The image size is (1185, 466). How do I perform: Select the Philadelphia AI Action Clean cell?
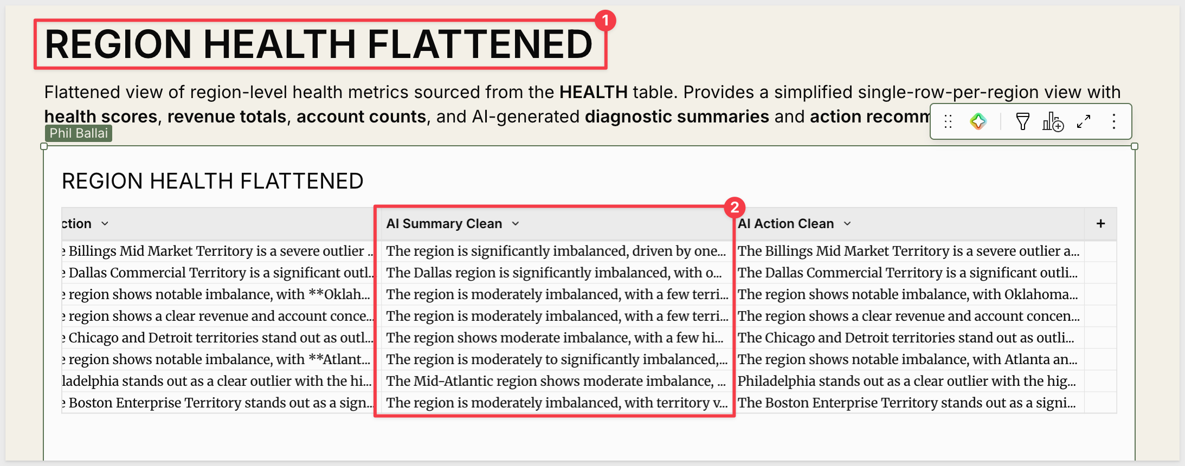point(909,381)
